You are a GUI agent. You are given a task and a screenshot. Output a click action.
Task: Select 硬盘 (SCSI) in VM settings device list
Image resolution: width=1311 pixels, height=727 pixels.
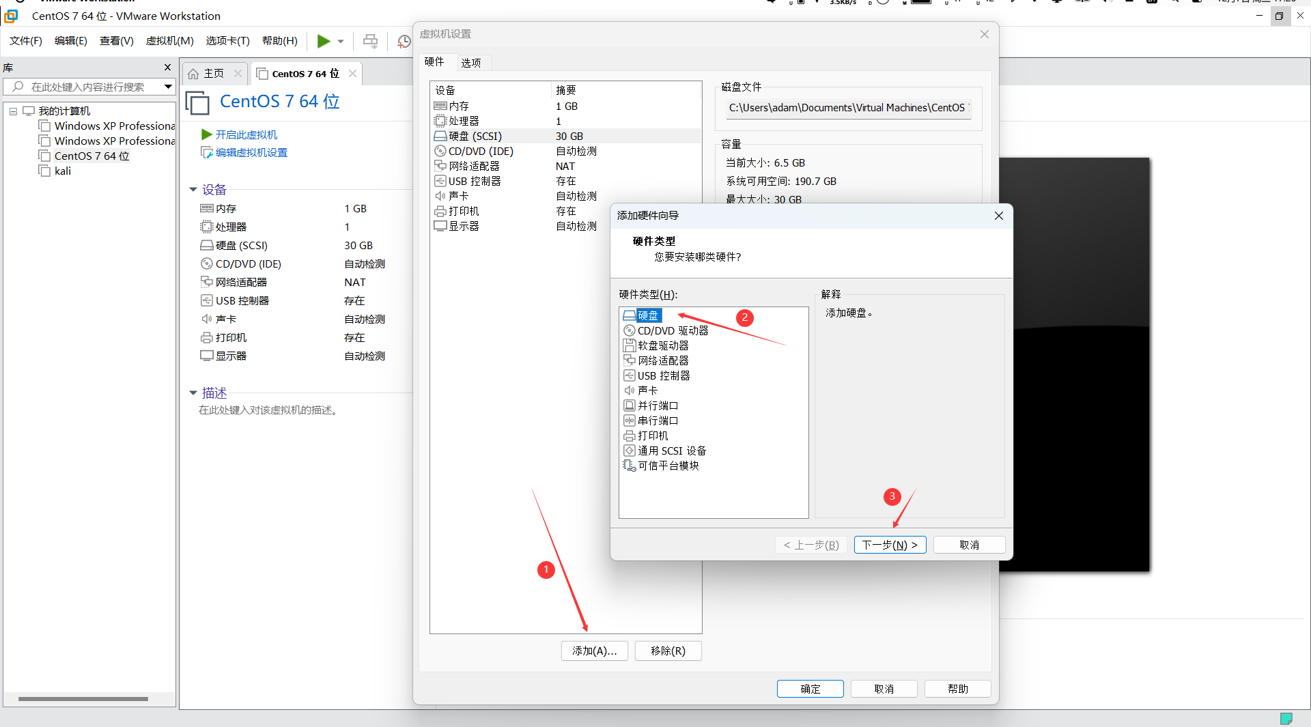tap(565, 136)
